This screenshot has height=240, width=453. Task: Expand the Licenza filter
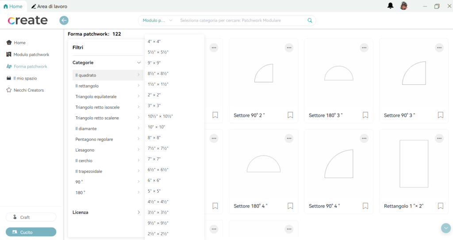tap(138, 212)
